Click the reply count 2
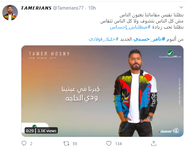186x148 pixels. (31, 144)
